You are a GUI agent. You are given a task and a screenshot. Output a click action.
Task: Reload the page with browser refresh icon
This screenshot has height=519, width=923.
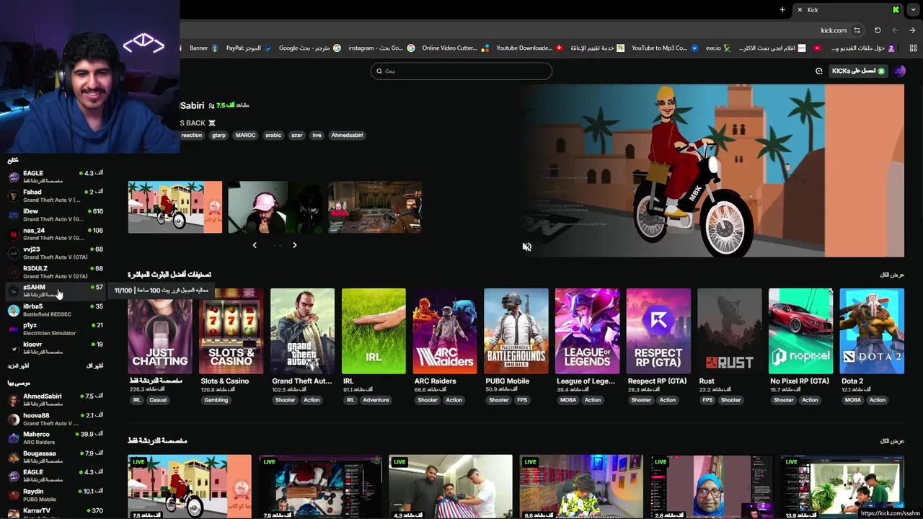[x=878, y=30]
